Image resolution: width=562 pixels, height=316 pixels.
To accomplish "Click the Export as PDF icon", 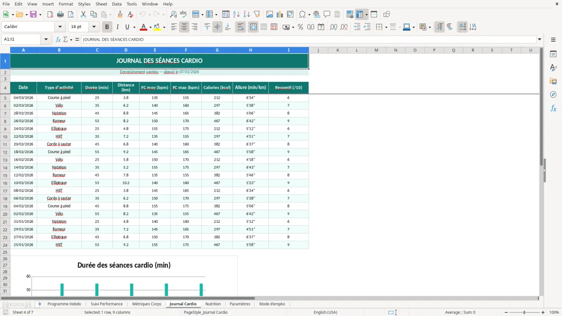I will pyautogui.click(x=50, y=15).
